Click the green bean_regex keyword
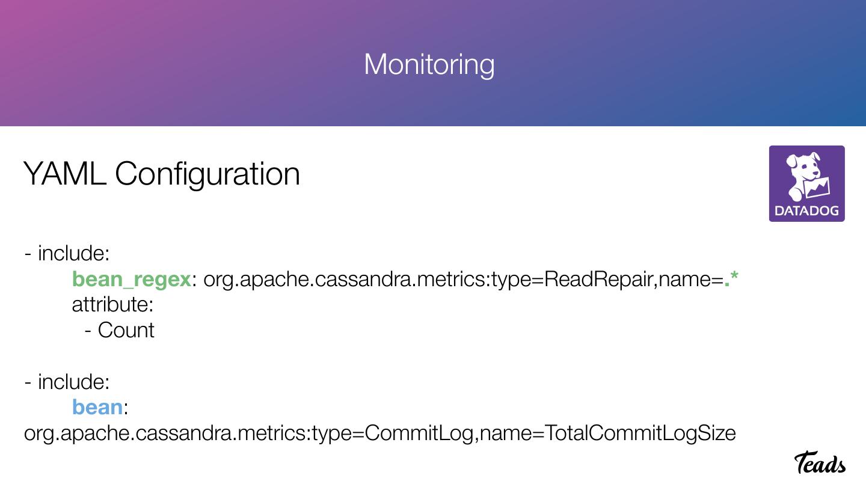Viewport: 866px width, 487px height. pos(131,279)
